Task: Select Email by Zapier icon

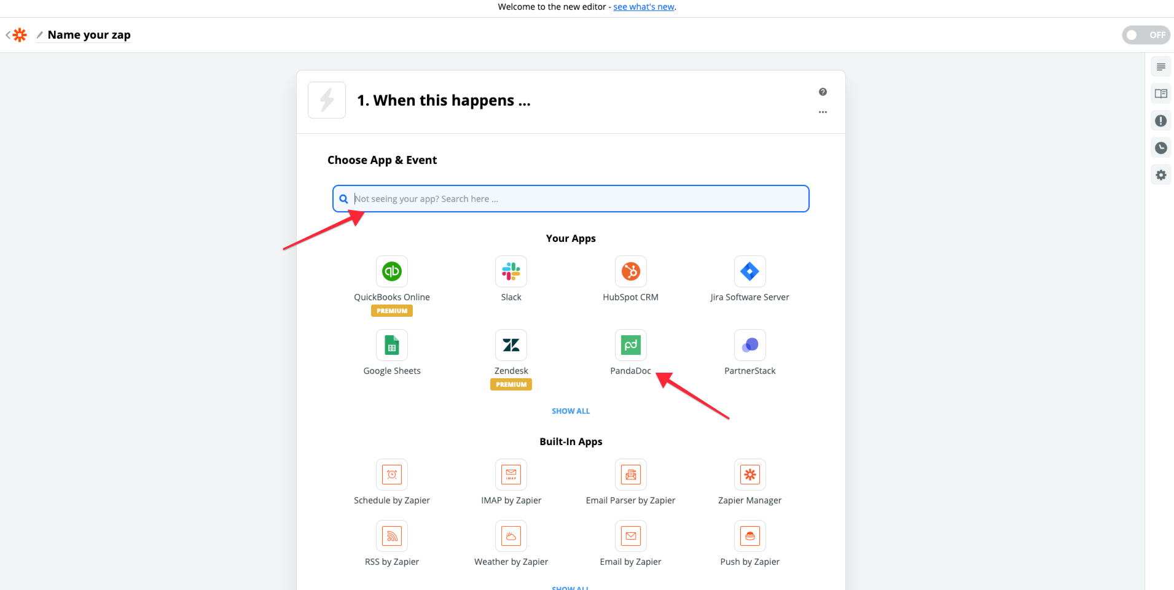Action: pyautogui.click(x=631, y=536)
